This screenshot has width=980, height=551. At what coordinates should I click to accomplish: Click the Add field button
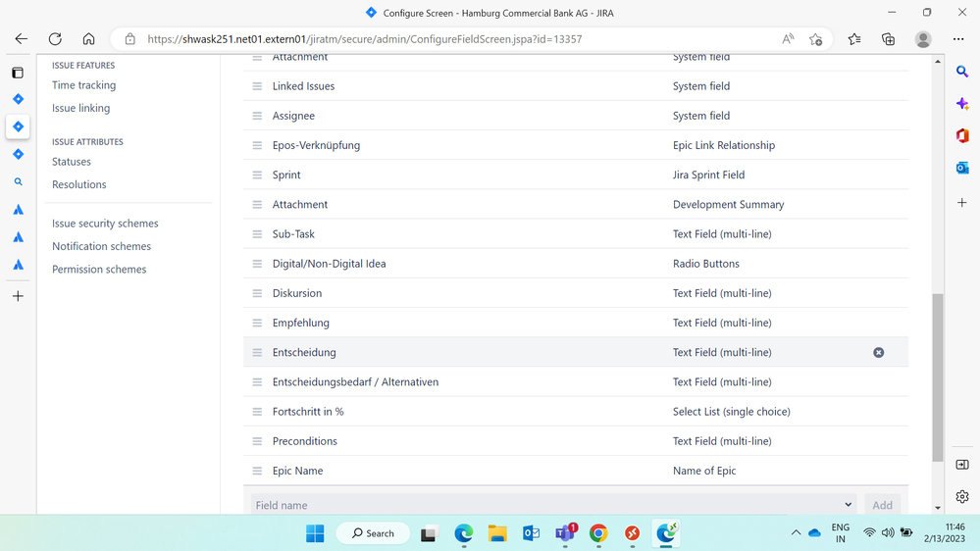click(882, 505)
